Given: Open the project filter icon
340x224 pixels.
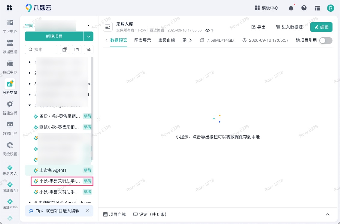Looking at the screenshot, I should (x=89, y=50).
